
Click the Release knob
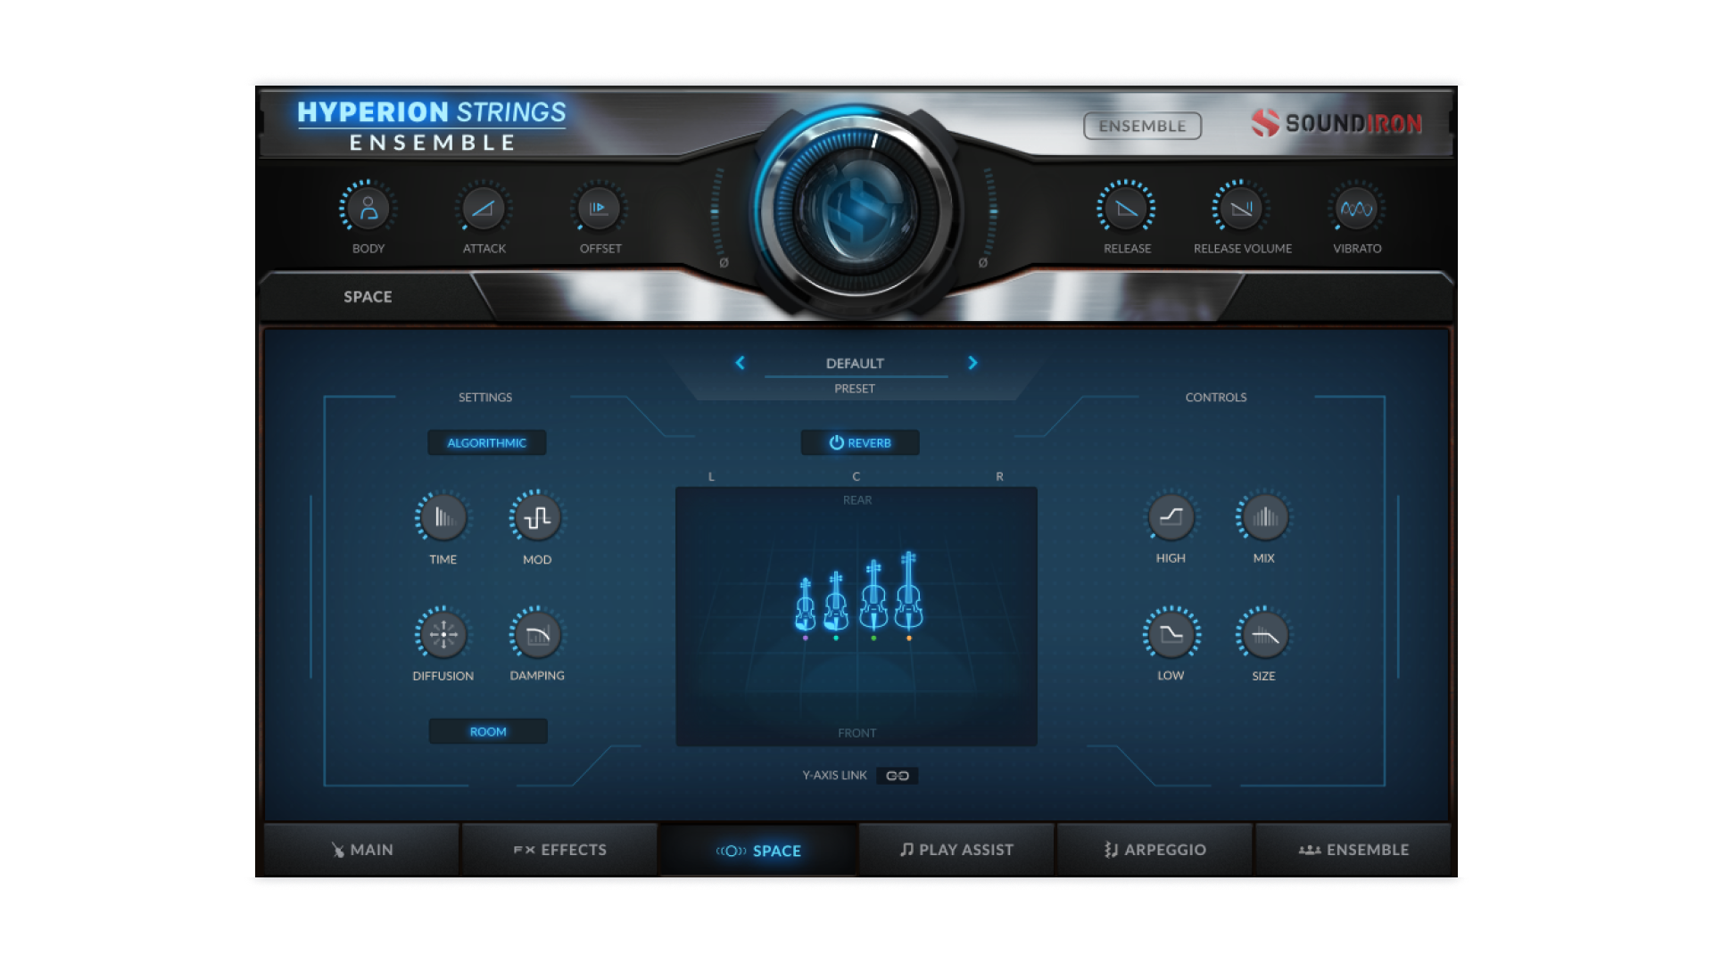[x=1127, y=209]
